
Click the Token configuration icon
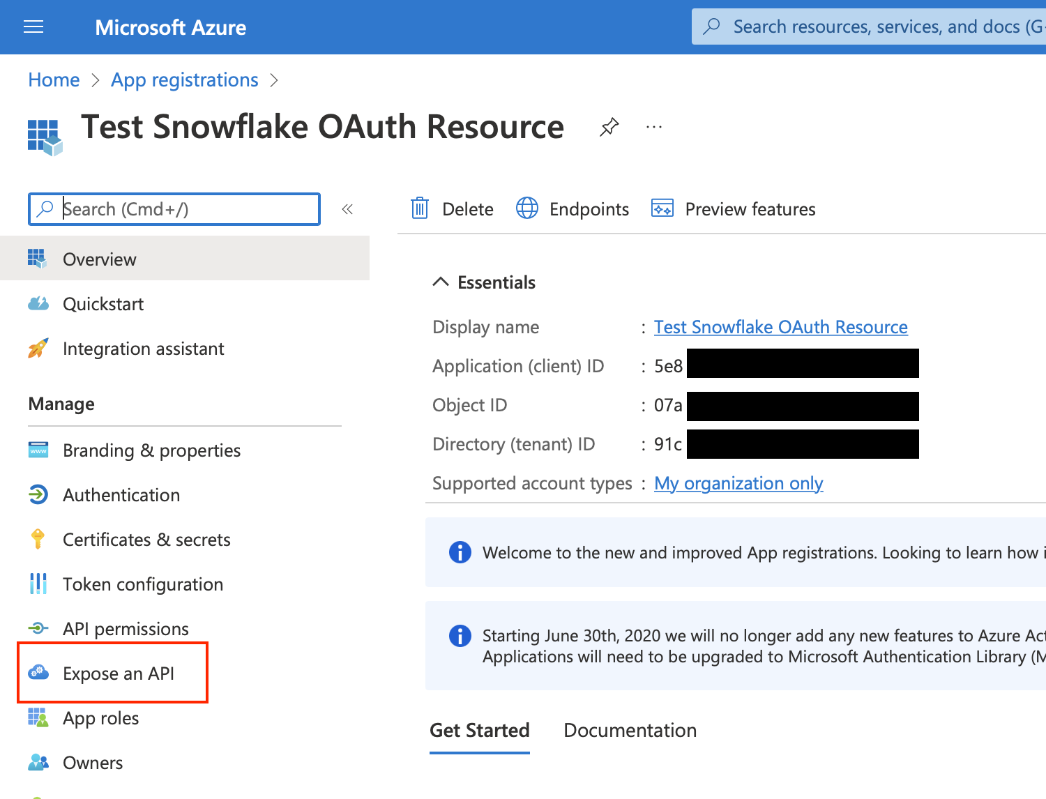tap(38, 584)
